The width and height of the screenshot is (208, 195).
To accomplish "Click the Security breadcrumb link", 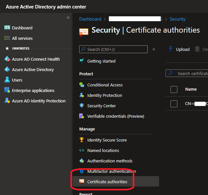I will pos(177,19).
